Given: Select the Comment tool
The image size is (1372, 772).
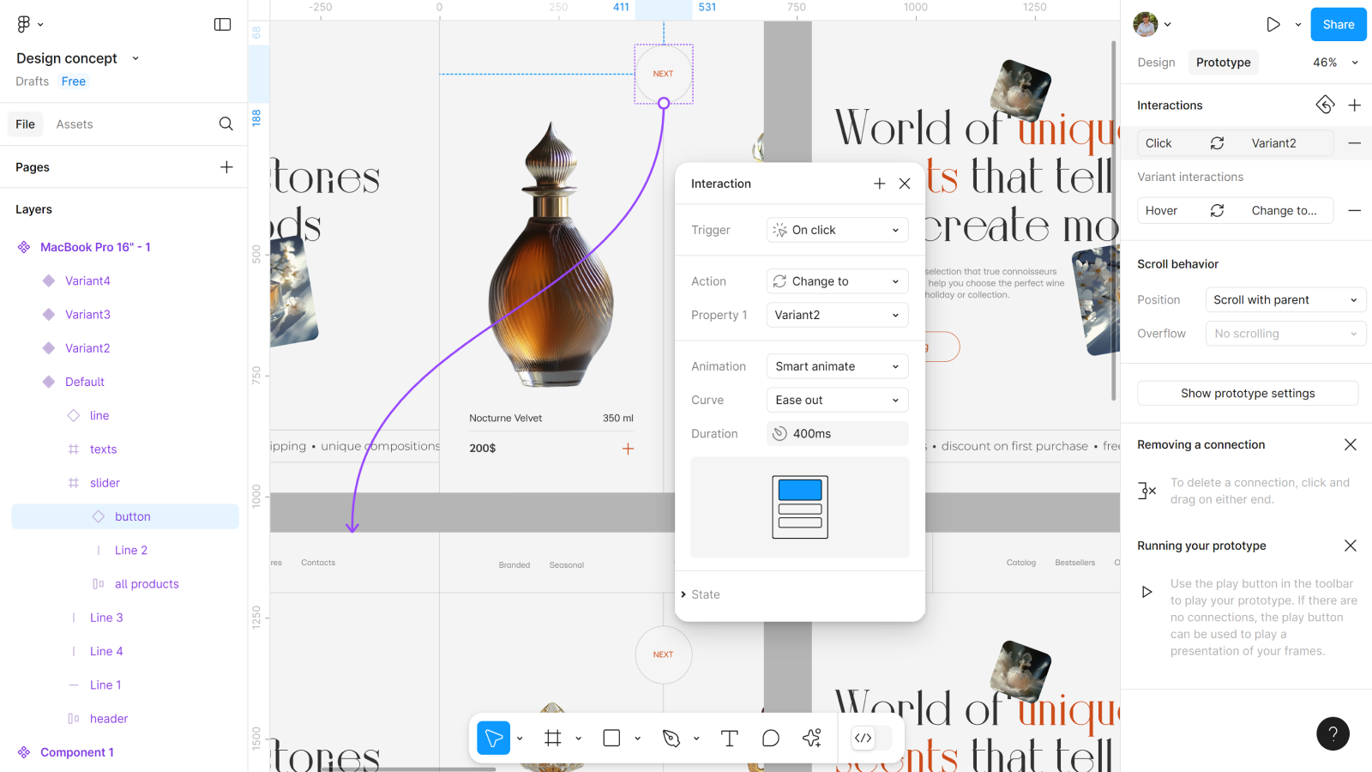Looking at the screenshot, I should coord(771,738).
